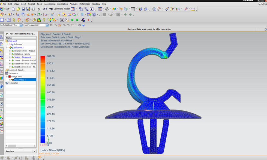Screen dimensions: 267x160
Task: Select Stress - Element-Nodal in the navigator
Action: pyautogui.click(x=25, y=60)
